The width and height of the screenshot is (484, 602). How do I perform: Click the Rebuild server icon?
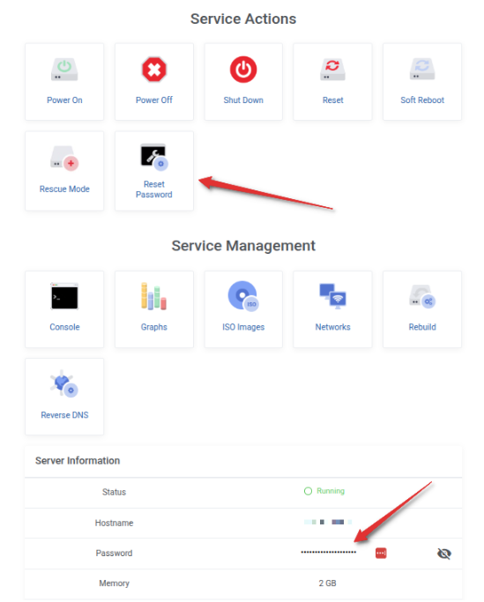click(422, 296)
